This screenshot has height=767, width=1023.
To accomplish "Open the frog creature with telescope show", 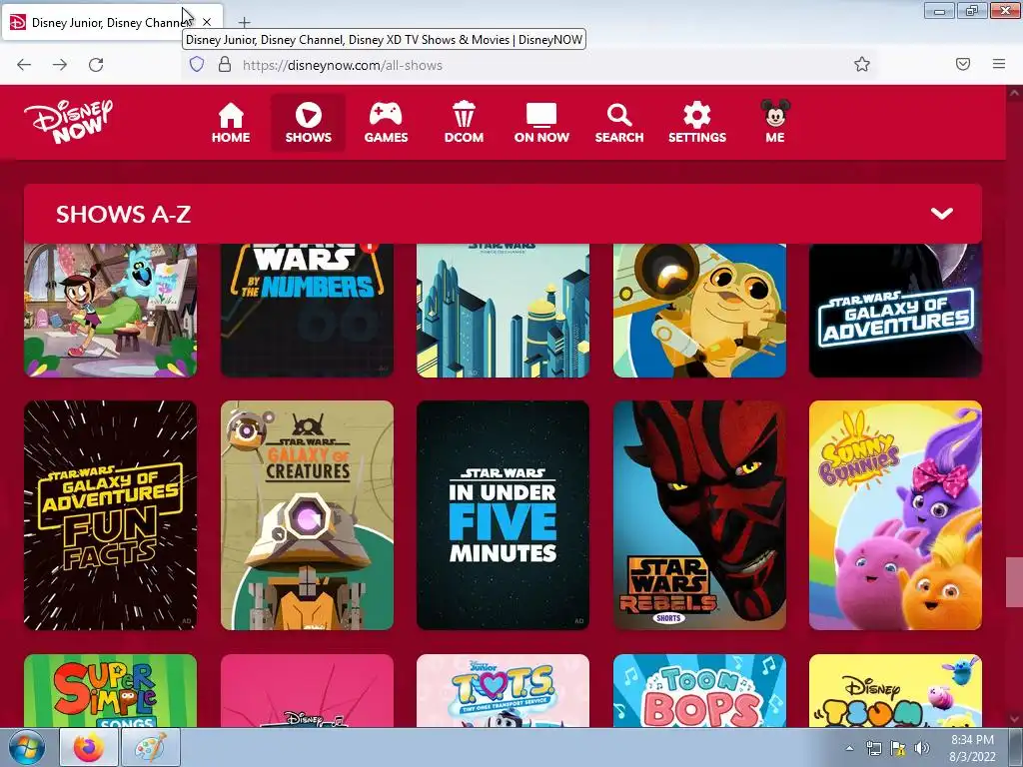I will pos(699,311).
